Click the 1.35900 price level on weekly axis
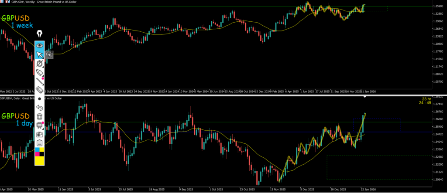This screenshot has width=447, height=193. (437, 7)
